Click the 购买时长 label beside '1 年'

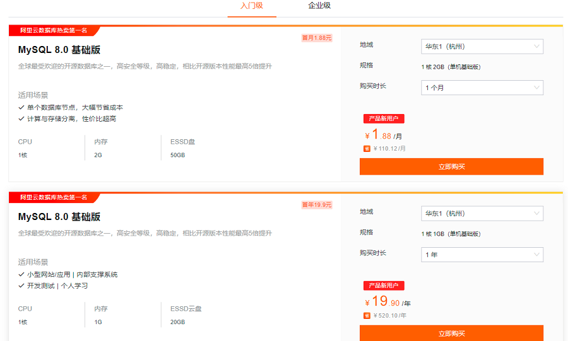click(373, 253)
